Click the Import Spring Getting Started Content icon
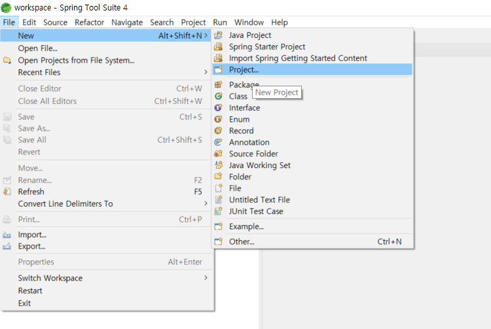Screen dimensions: 491x329 pyautogui.click(x=218, y=58)
